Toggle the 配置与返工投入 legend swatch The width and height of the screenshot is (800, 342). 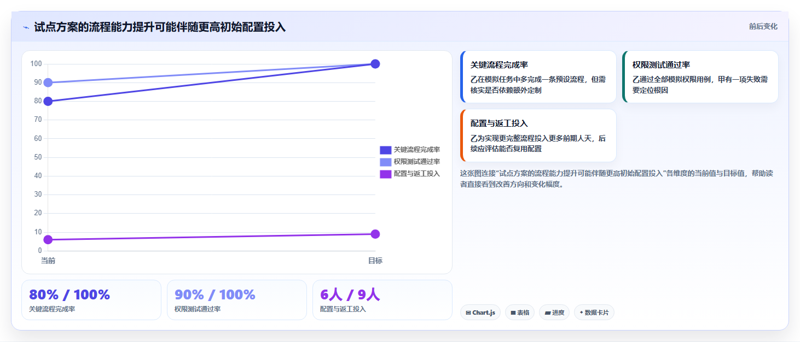click(385, 174)
